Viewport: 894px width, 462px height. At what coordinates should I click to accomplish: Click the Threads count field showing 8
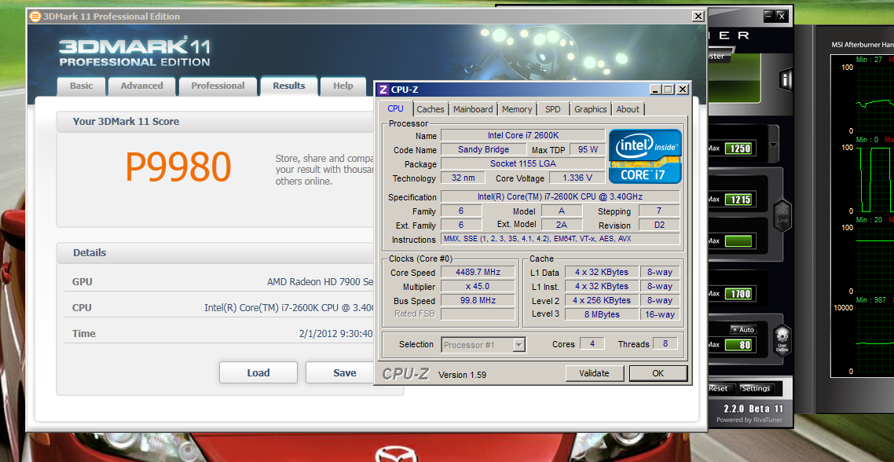pos(665,343)
